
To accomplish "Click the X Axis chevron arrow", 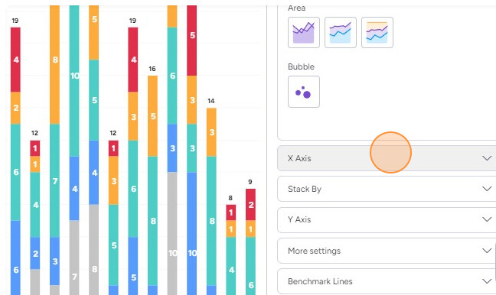I will click(487, 158).
